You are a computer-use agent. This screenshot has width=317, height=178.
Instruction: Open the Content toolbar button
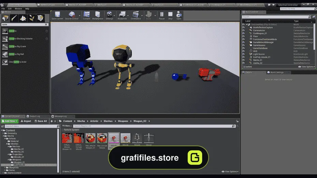coord(87,16)
